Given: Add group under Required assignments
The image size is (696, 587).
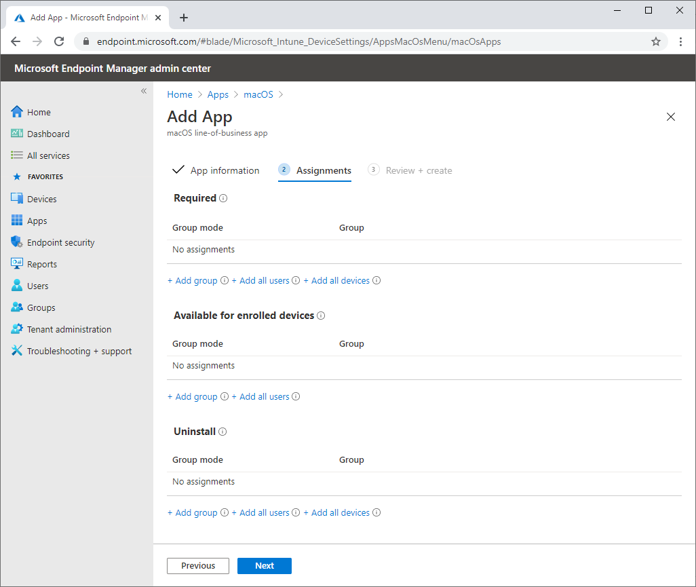Looking at the screenshot, I should 193,281.
